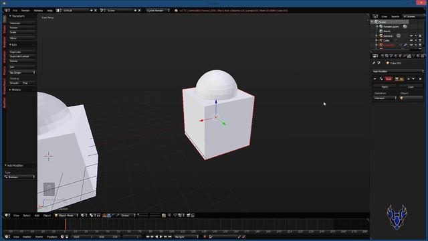Viewport: 428px width, 241px height.
Task: Click the Info editor type icon
Action: pos(7,11)
